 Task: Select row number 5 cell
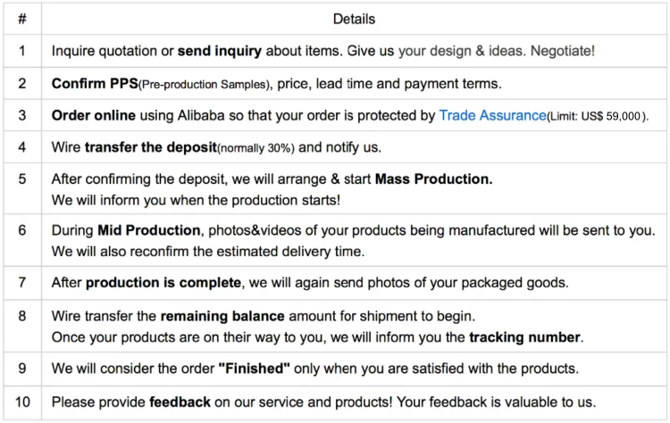tap(22, 179)
